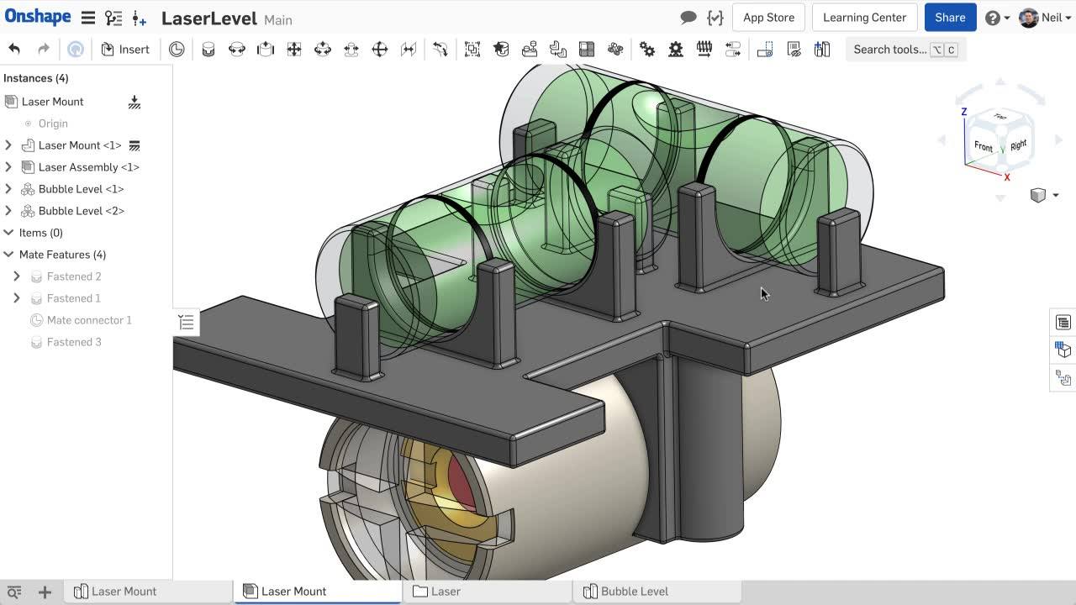Click the LaserLevel document title
Image resolution: width=1076 pixels, height=605 pixels.
[208, 18]
